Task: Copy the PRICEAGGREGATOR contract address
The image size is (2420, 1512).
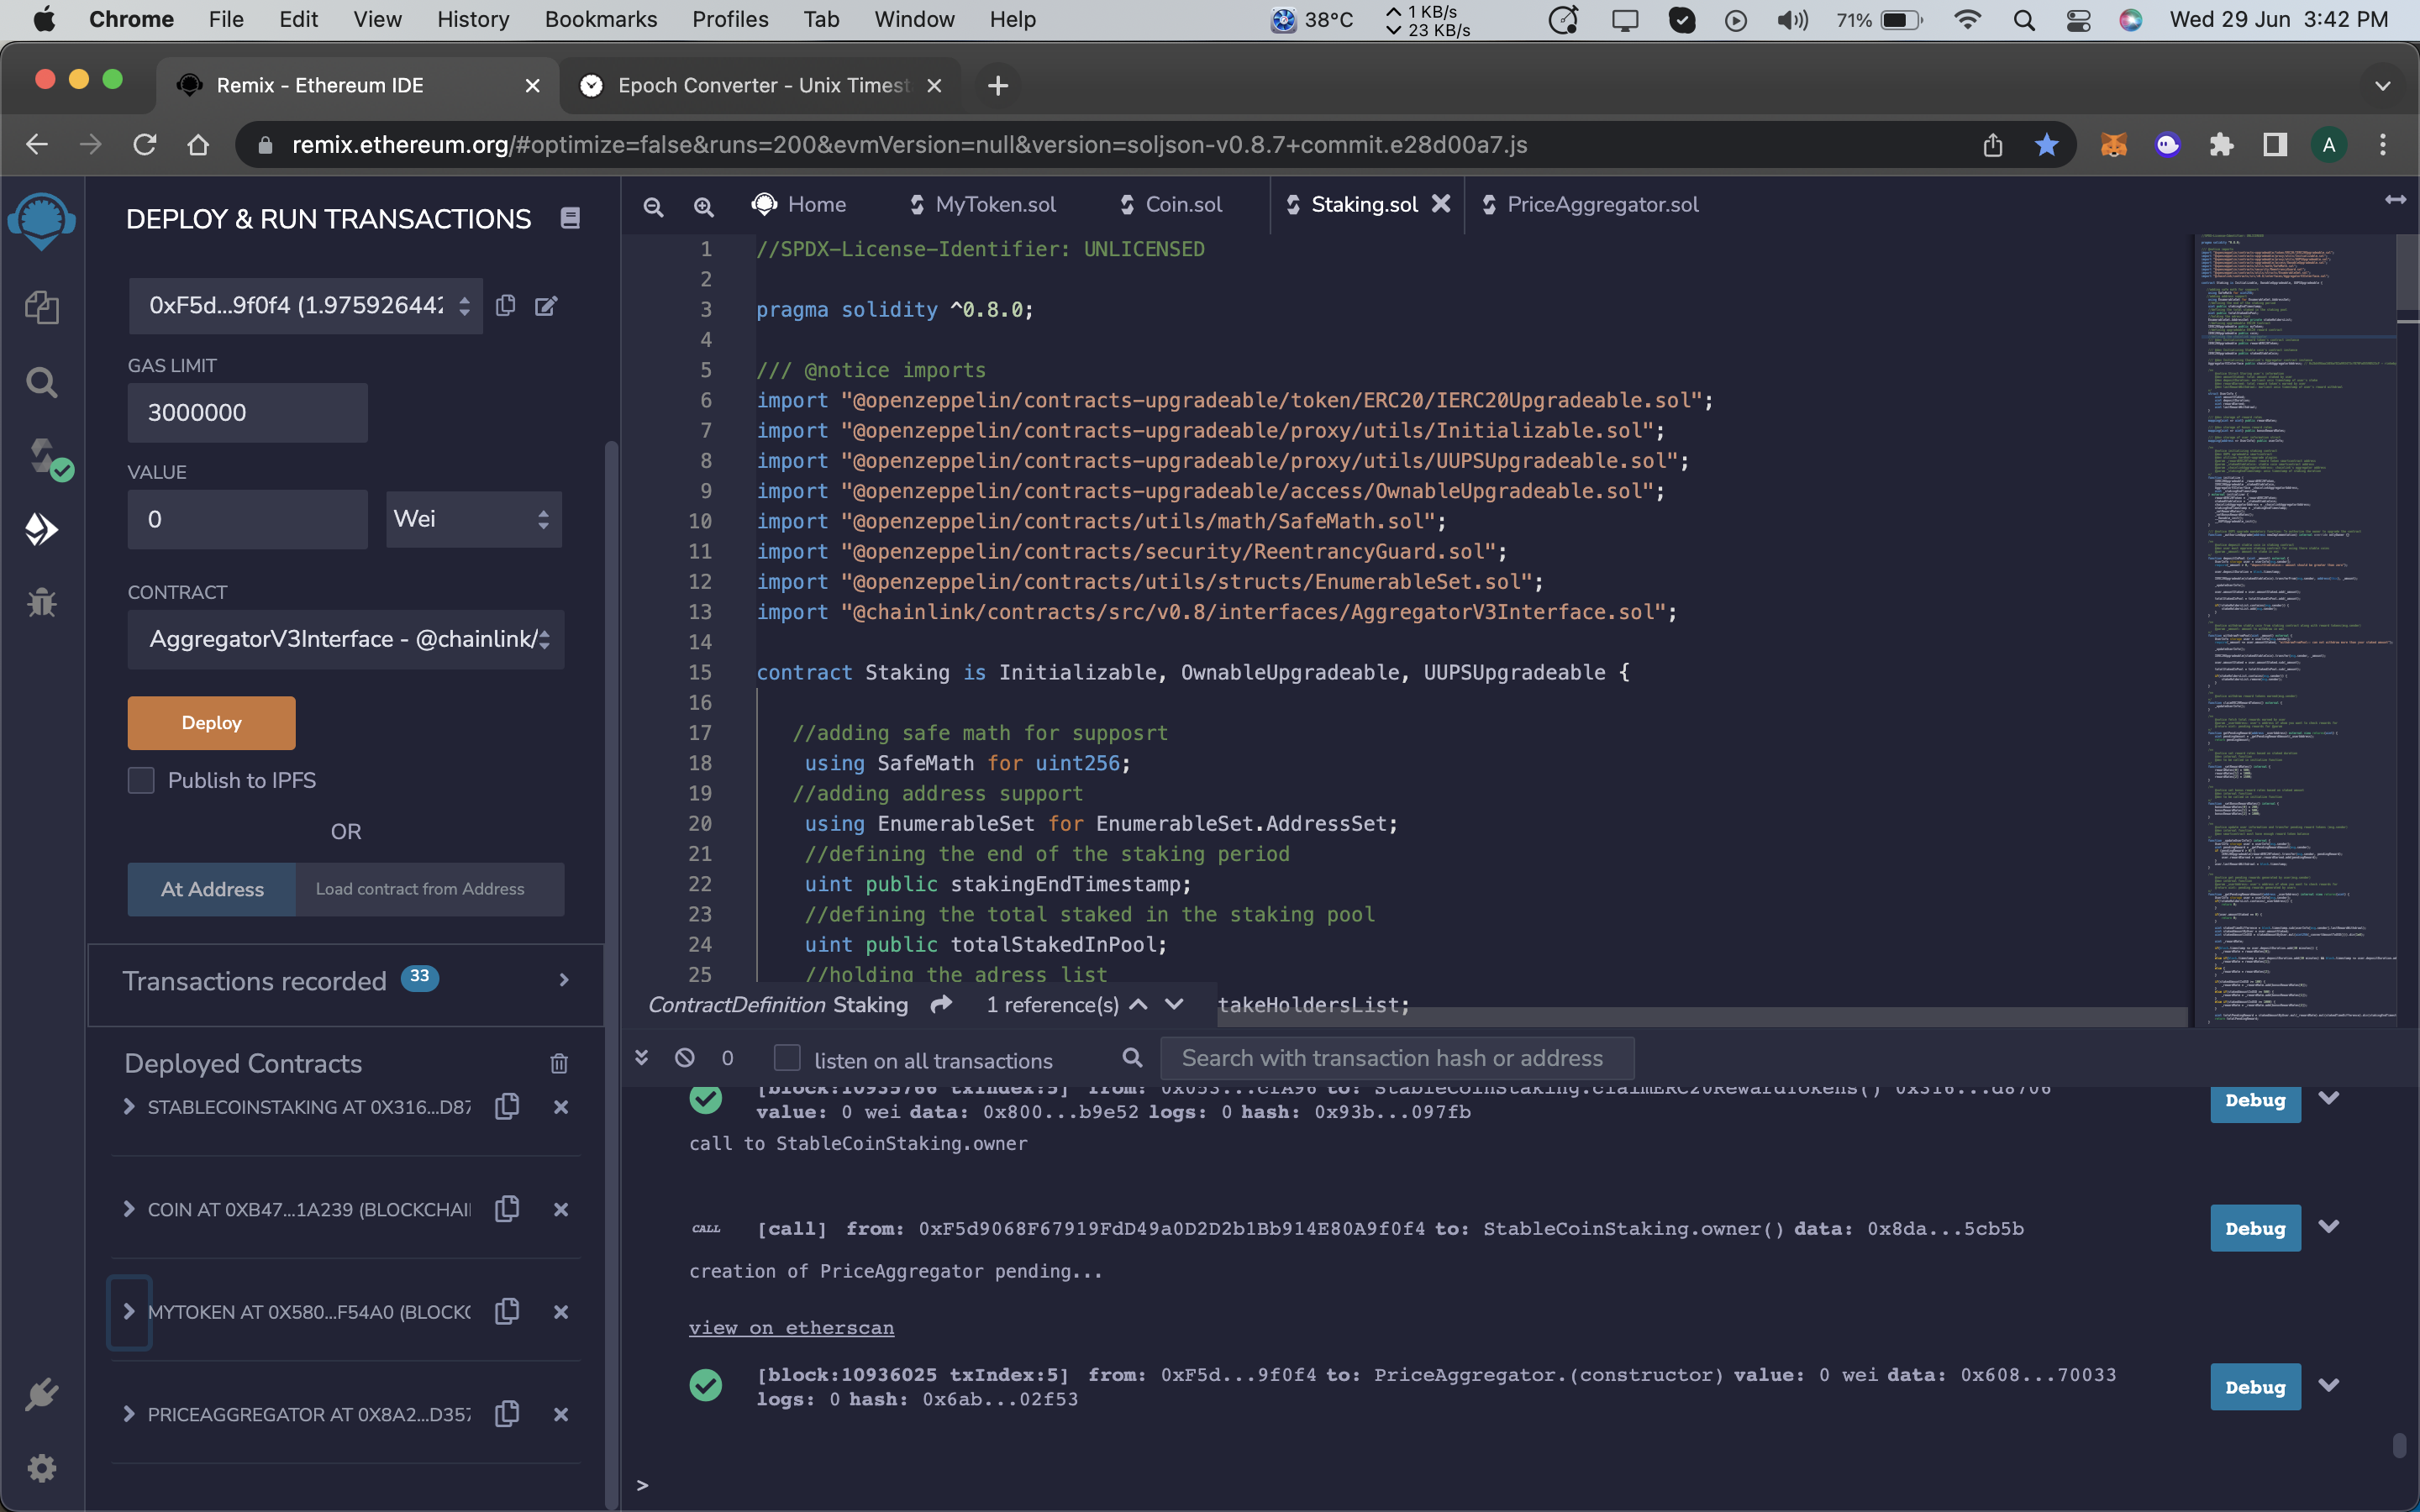Action: coord(507,1414)
